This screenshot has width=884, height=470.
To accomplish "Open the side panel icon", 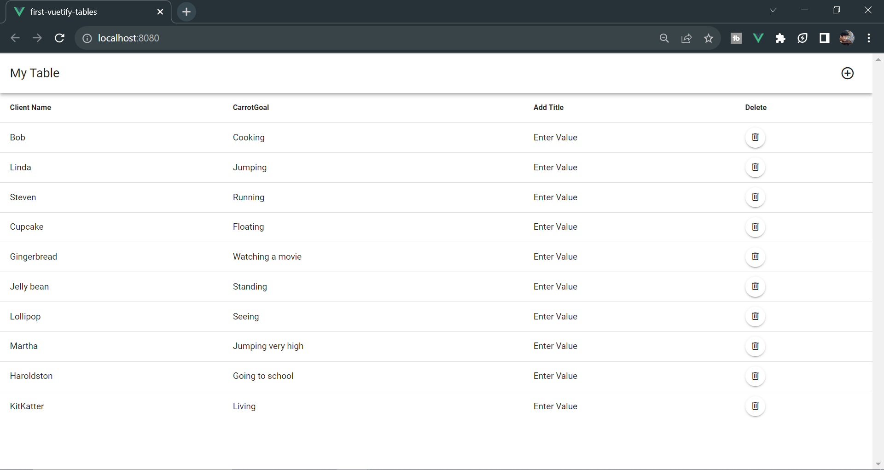I will tap(824, 38).
